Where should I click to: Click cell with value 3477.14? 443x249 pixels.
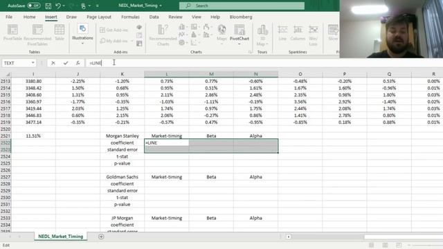(x=33, y=122)
